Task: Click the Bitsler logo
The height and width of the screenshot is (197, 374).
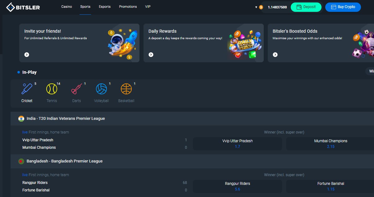Action: click(x=23, y=7)
